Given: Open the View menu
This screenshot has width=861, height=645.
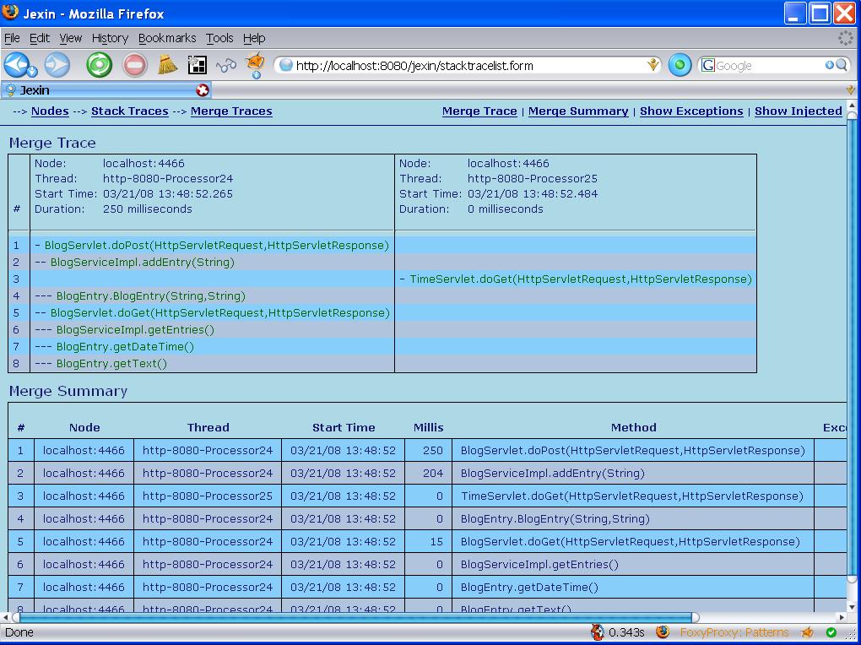Looking at the screenshot, I should [71, 38].
